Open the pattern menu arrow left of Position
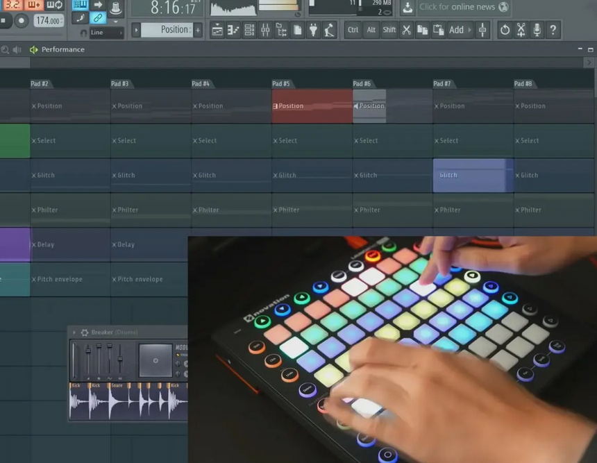 pyautogui.click(x=136, y=30)
